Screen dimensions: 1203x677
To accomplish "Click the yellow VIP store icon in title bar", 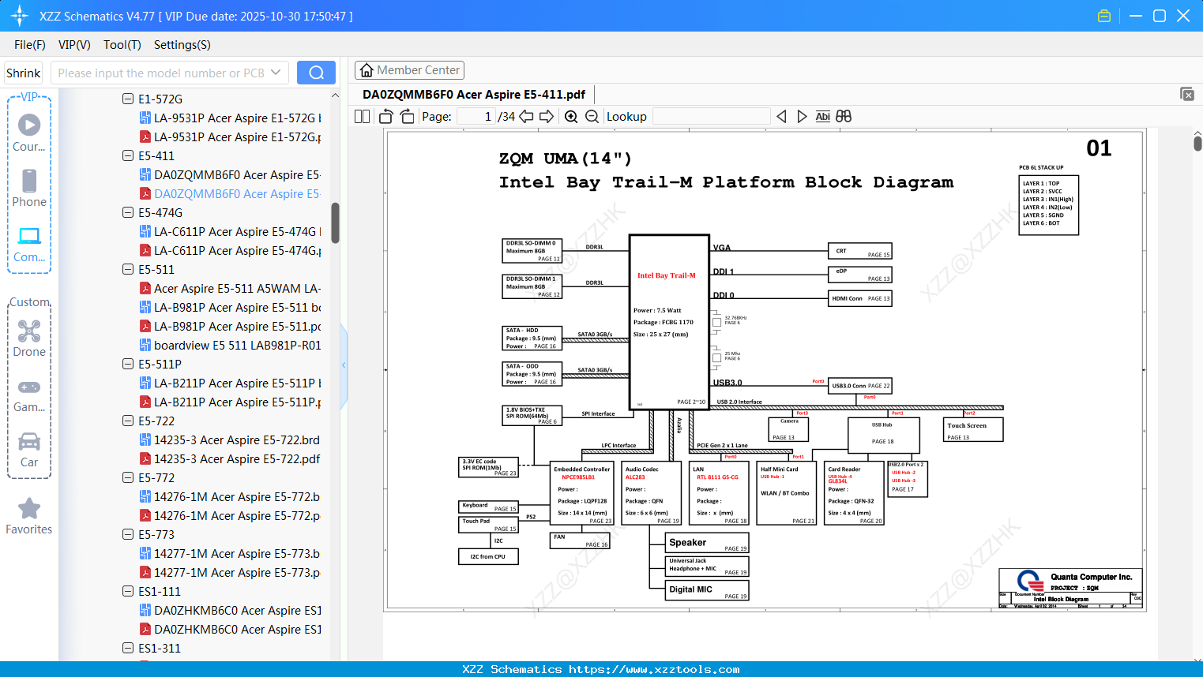I will [1104, 16].
